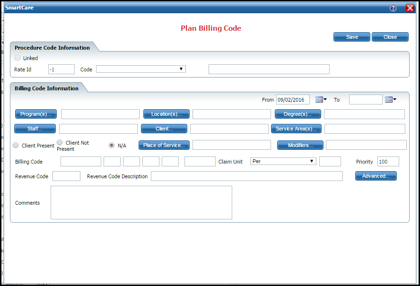Open the Program(s) selector
Viewport: 420px width, 286px height.
pos(35,114)
